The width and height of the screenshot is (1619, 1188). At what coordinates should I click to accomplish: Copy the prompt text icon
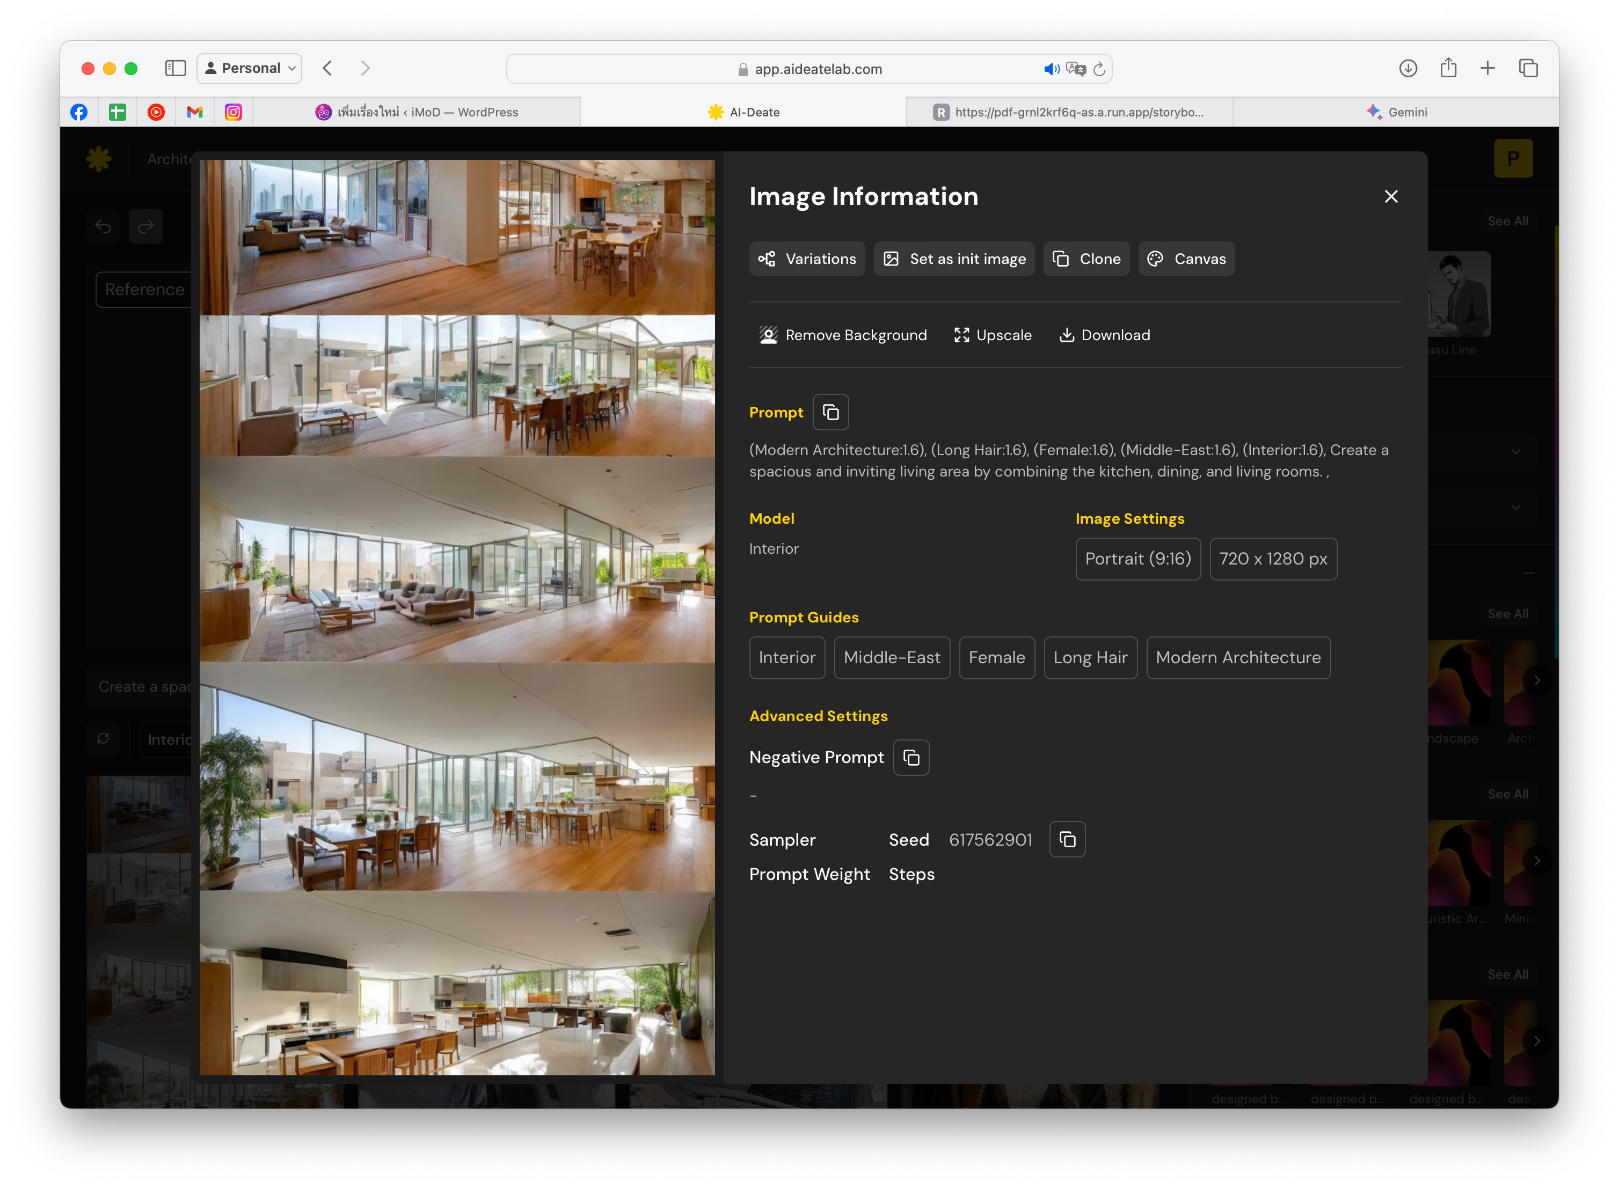coord(831,412)
